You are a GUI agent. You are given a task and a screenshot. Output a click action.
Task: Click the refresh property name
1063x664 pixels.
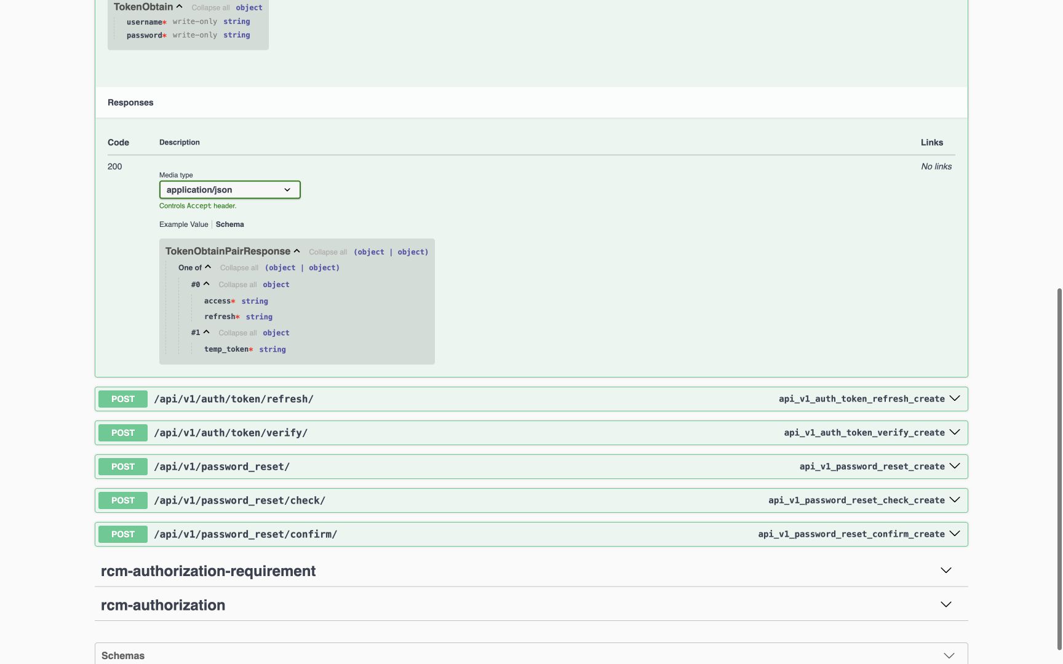pos(220,317)
